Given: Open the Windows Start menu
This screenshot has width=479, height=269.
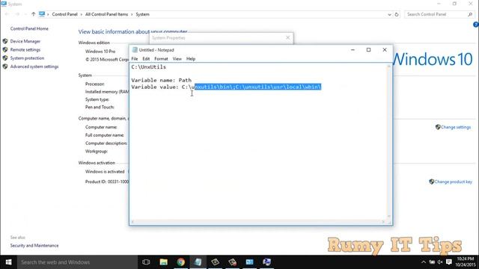Looking at the screenshot, I should point(8,262).
